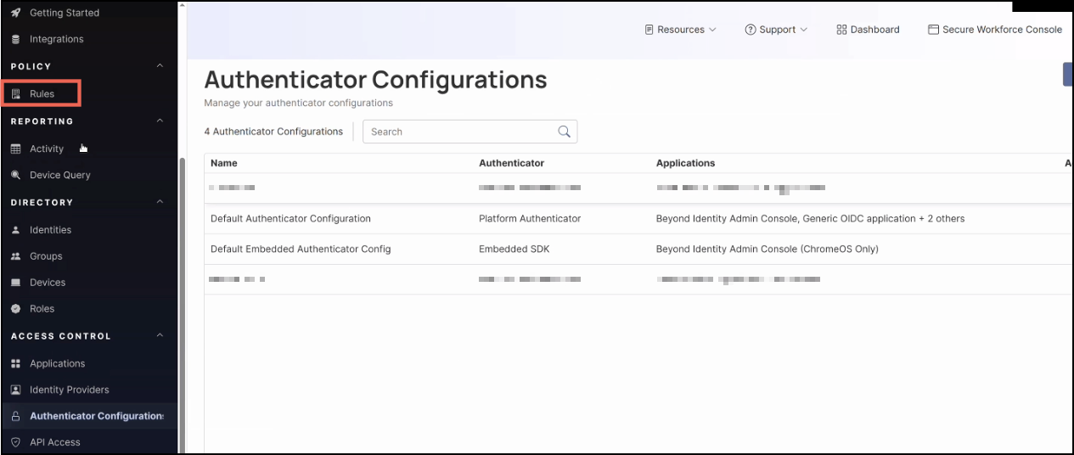Click the Groups people icon
Viewport: 1074px width, 455px height.
tap(15, 256)
